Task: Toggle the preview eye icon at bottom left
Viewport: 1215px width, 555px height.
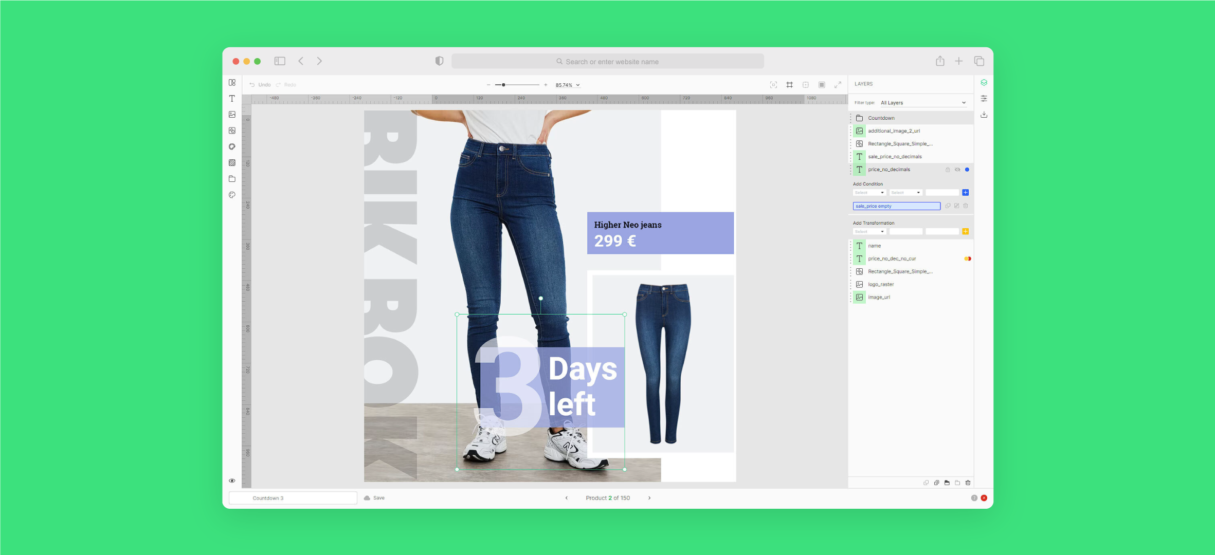Action: pyautogui.click(x=232, y=481)
